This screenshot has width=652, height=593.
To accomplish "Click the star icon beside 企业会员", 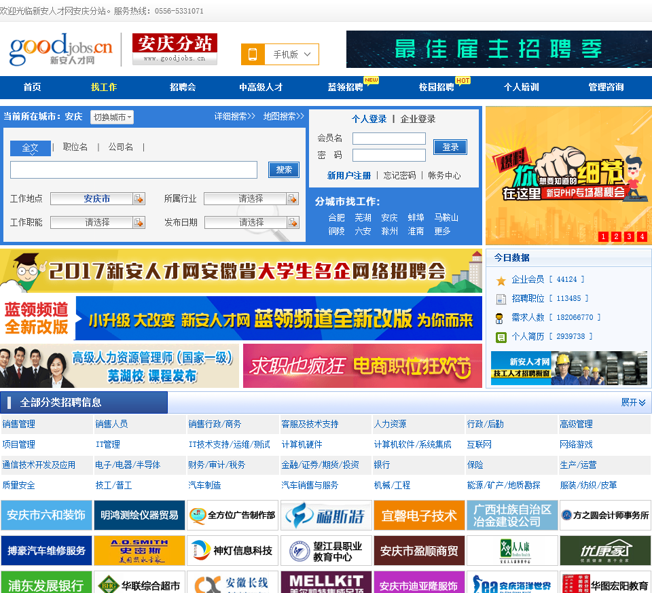I will pyautogui.click(x=501, y=281).
